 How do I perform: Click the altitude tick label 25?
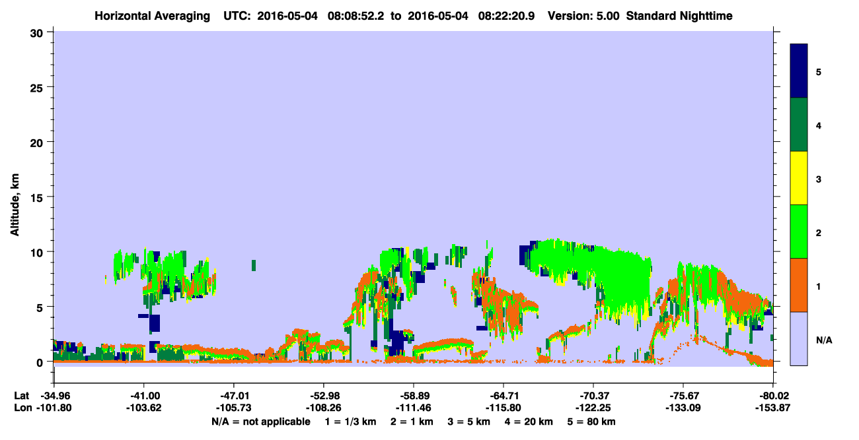point(38,87)
